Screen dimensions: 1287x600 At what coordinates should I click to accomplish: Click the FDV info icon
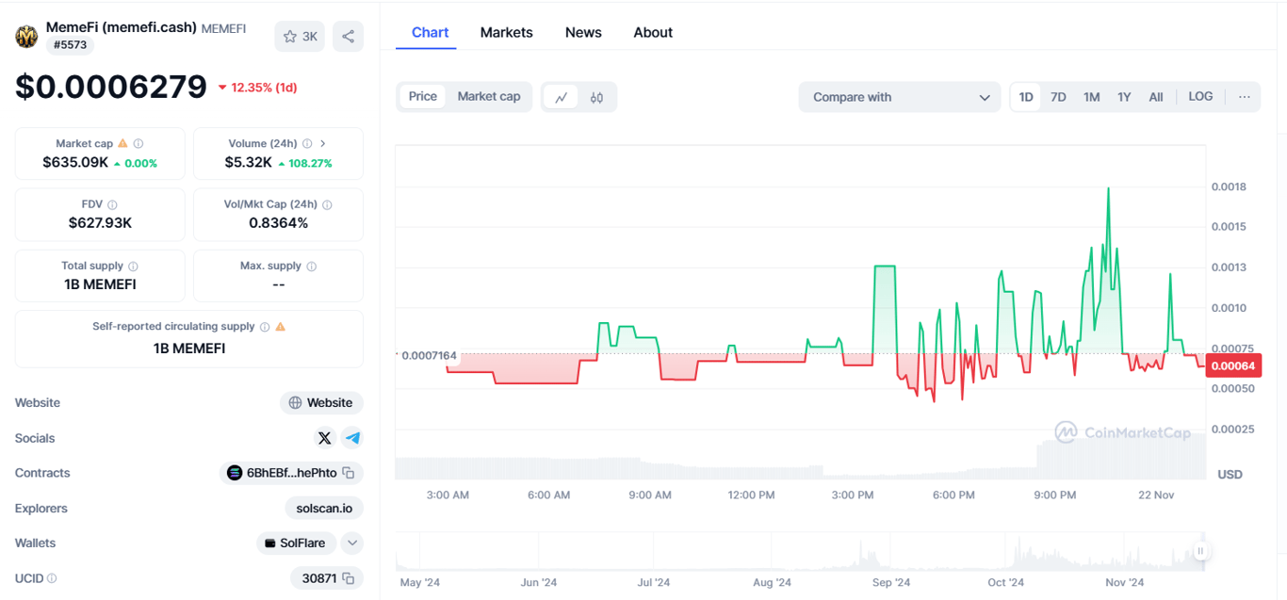tap(112, 204)
